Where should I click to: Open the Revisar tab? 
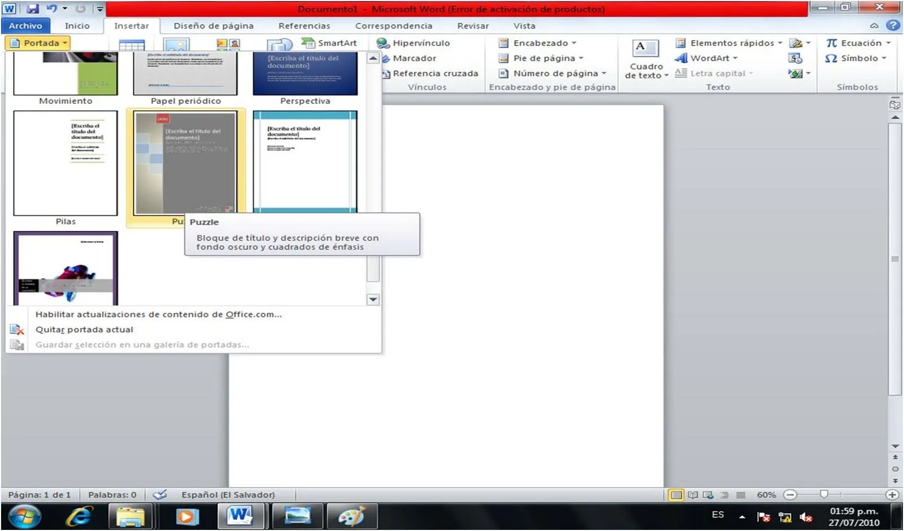pyautogui.click(x=473, y=25)
